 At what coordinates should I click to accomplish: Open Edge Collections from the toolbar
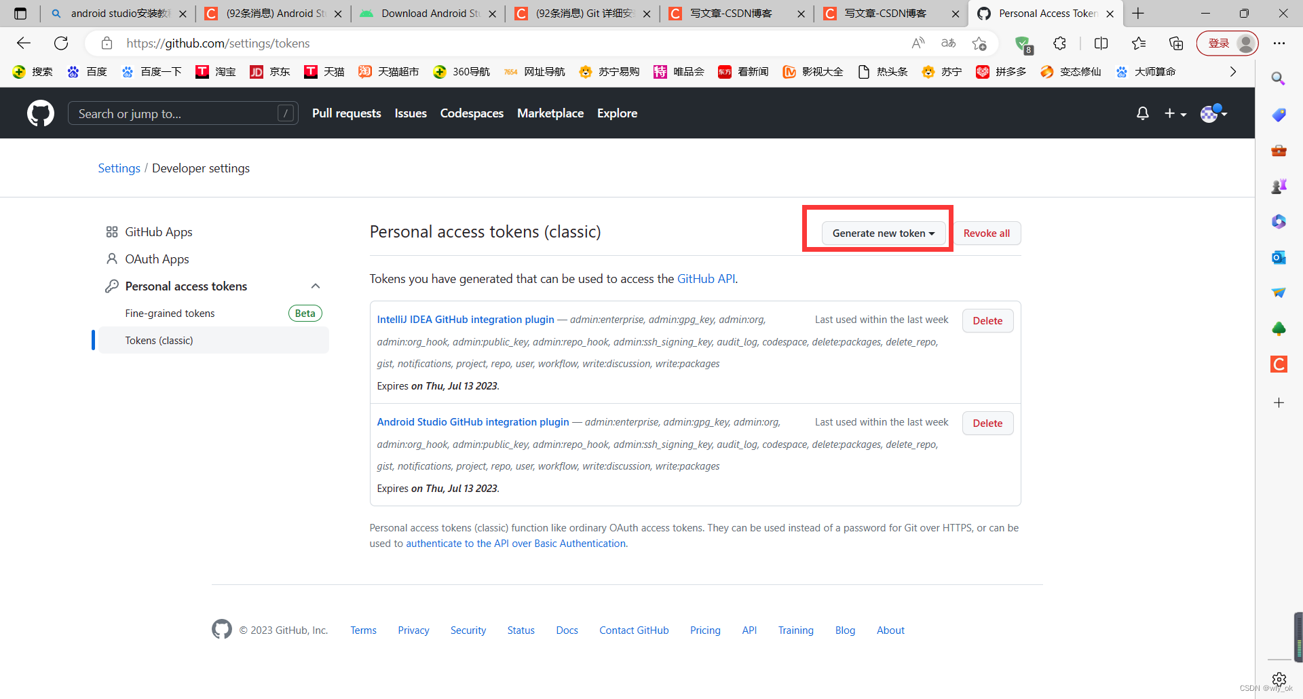(1176, 43)
